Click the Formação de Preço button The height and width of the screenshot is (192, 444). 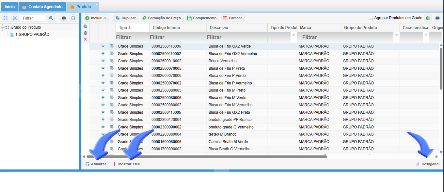point(161,18)
